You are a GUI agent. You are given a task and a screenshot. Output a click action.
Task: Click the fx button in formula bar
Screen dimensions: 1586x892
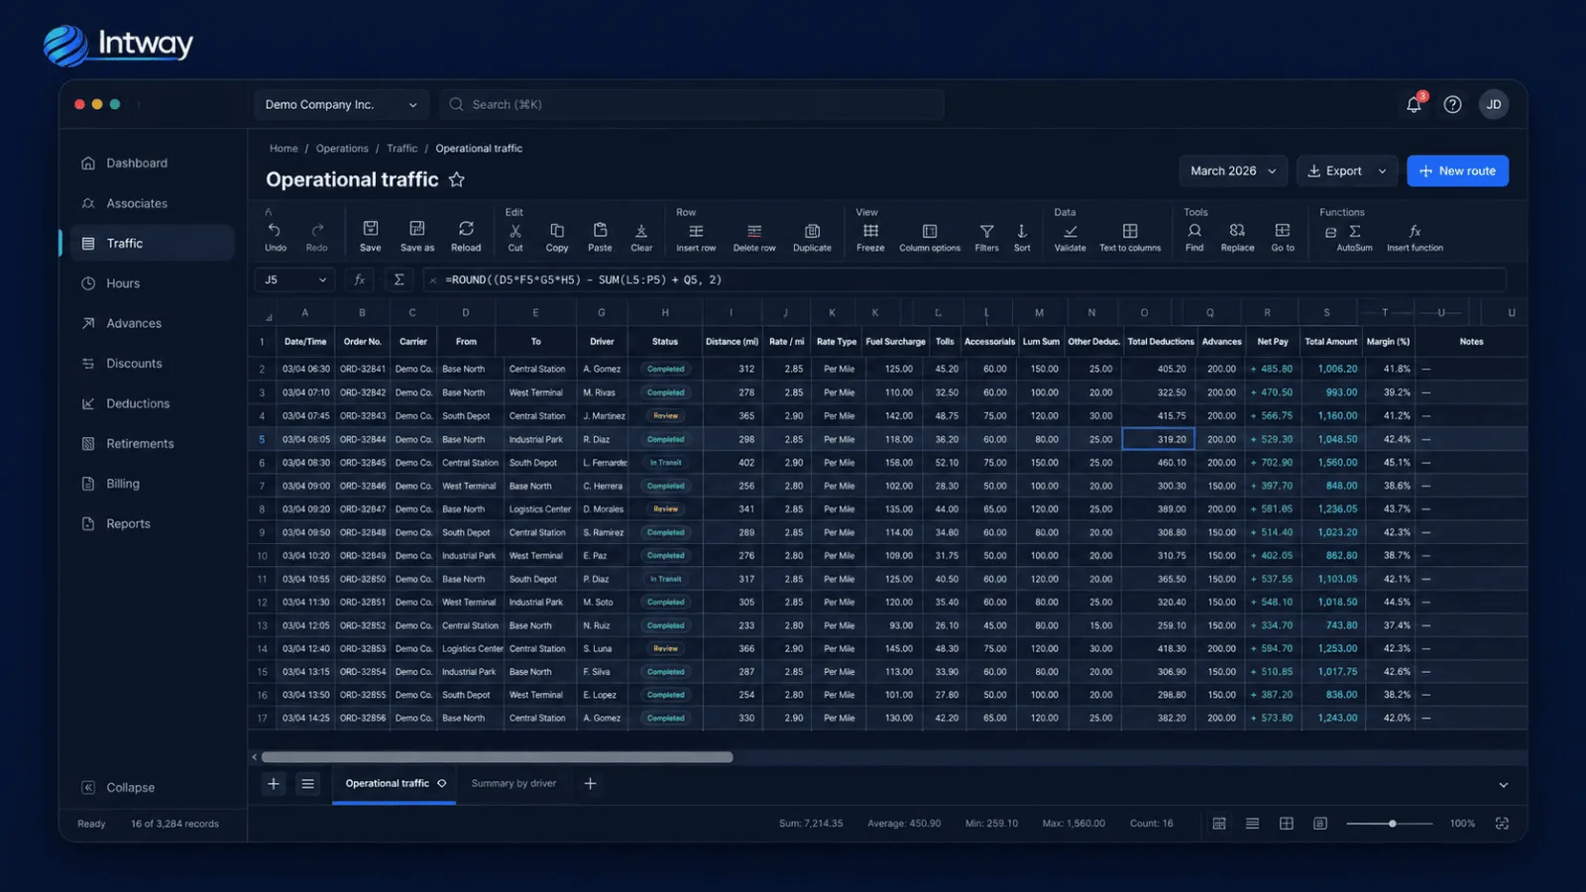pyautogui.click(x=360, y=279)
